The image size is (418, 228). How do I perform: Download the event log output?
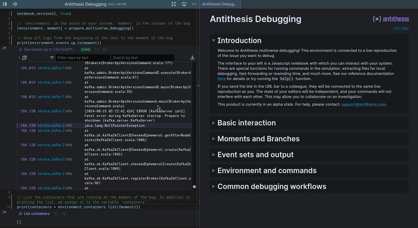click(192, 58)
